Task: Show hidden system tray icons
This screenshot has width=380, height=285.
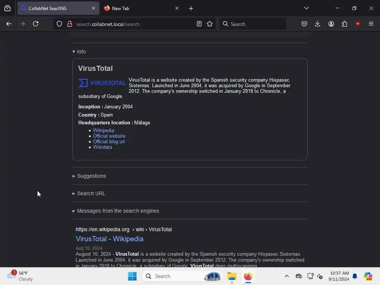Action: (287, 276)
